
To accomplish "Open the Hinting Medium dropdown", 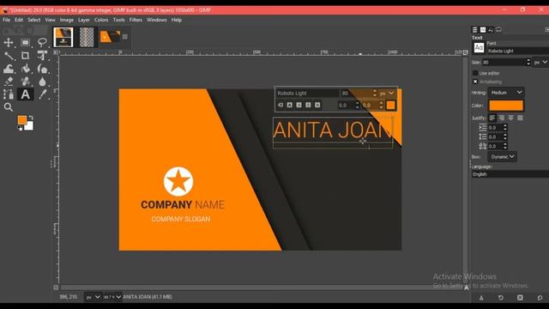I will pos(506,93).
